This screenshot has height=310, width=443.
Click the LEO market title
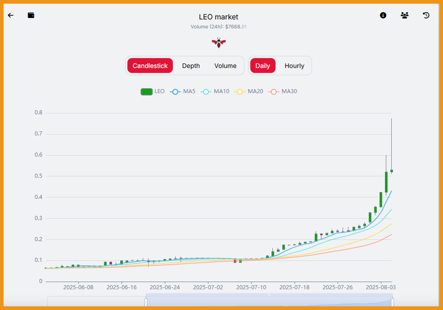[219, 17]
